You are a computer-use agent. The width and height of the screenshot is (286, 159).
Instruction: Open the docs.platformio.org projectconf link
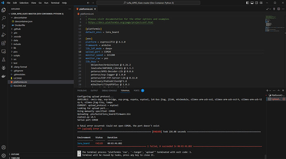click(121, 22)
